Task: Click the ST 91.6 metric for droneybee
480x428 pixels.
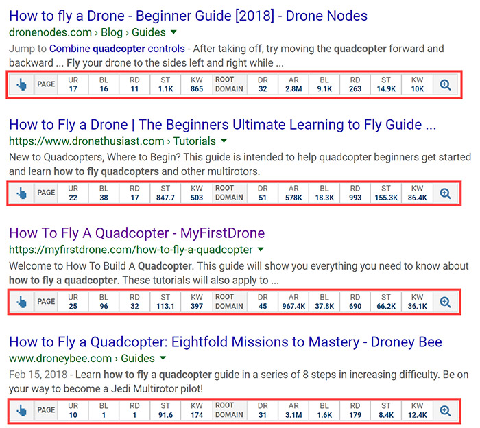Action: click(x=165, y=410)
